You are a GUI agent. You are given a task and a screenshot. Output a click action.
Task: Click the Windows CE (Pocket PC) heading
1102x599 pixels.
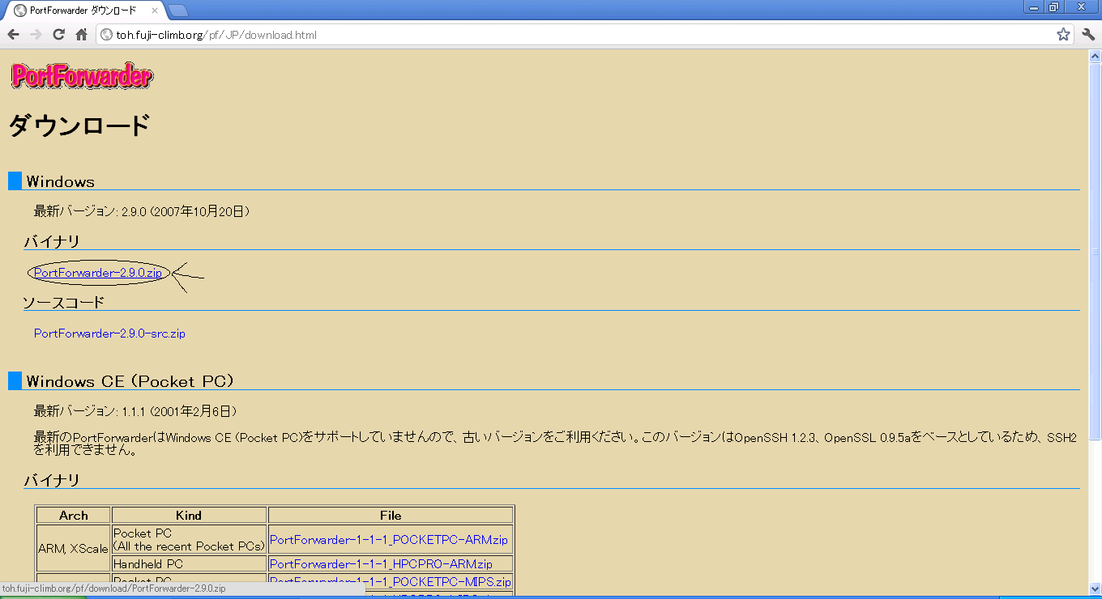130,381
